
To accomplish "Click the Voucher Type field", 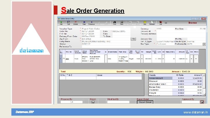I will [106, 29].
